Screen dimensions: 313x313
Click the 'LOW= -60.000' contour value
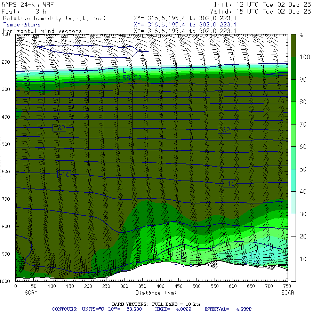pos(125,309)
